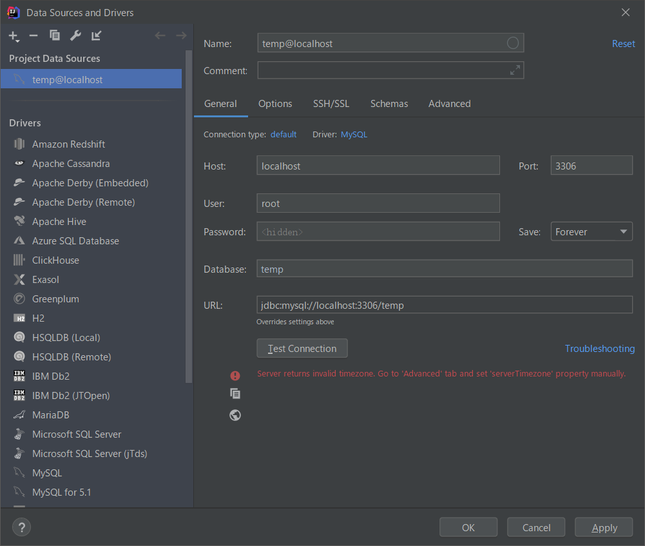Select Apache Derby (Embedded) driver
The height and width of the screenshot is (546, 645).
91,182
